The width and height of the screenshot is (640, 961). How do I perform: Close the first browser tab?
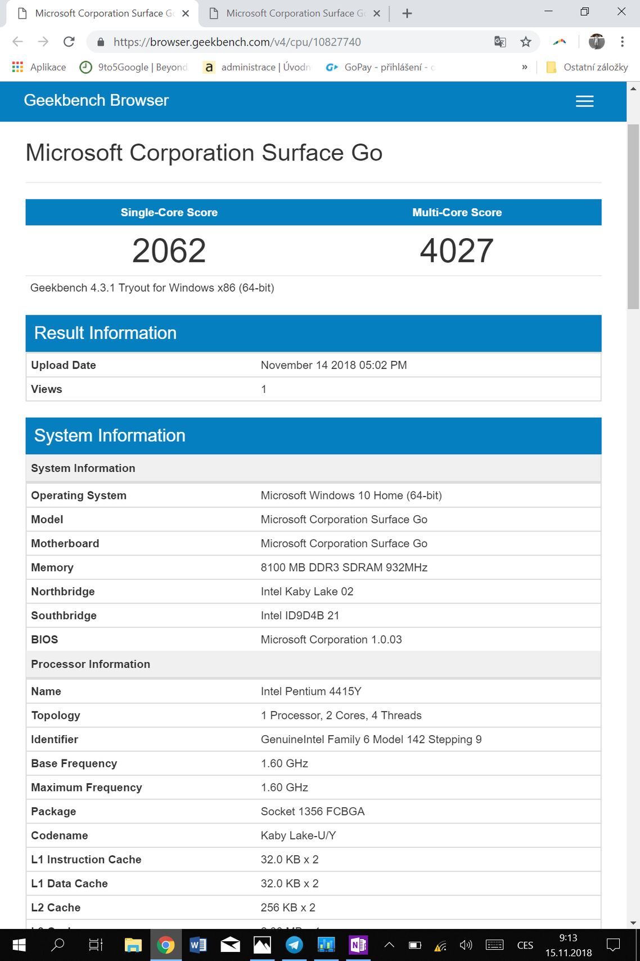(186, 14)
